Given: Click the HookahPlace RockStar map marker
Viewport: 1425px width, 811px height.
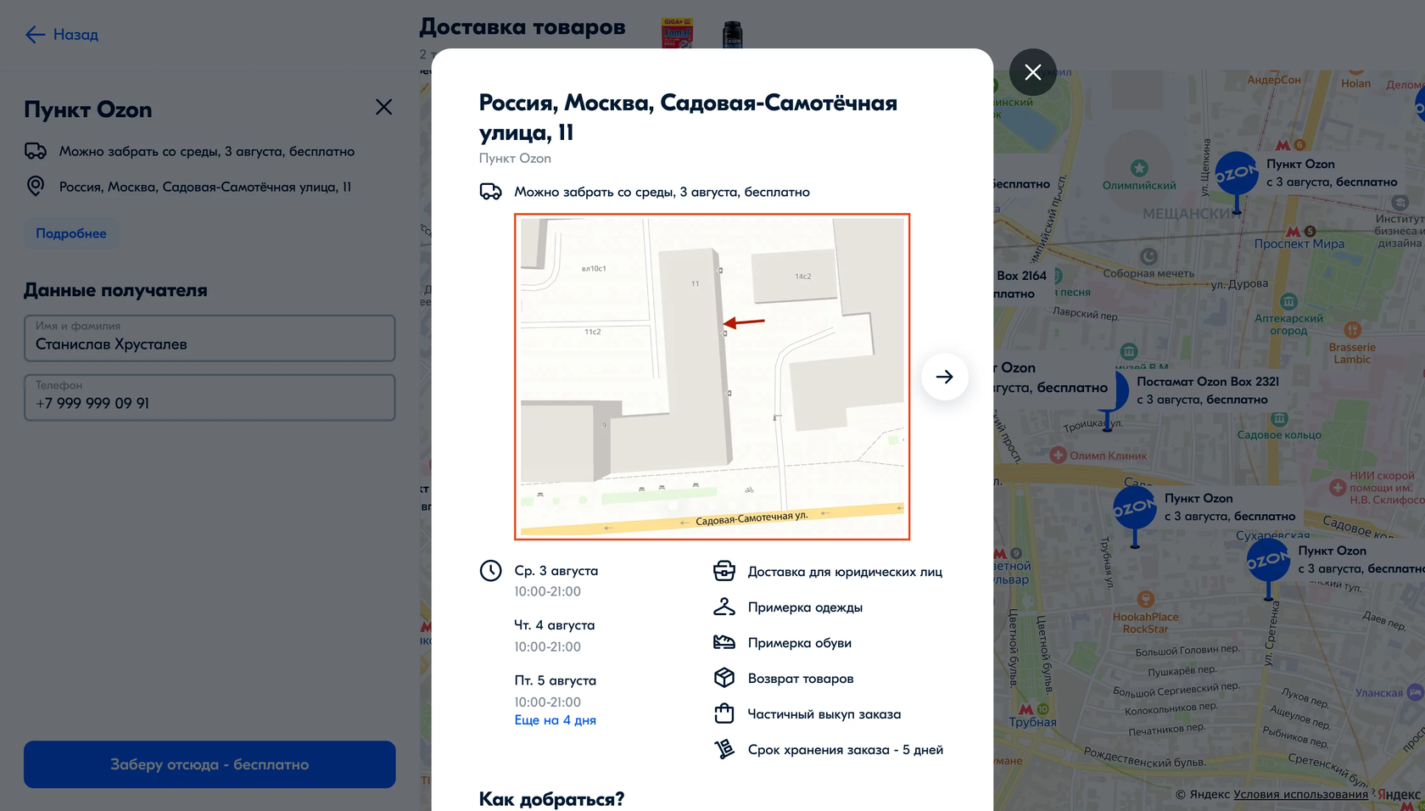Looking at the screenshot, I should [1145, 599].
